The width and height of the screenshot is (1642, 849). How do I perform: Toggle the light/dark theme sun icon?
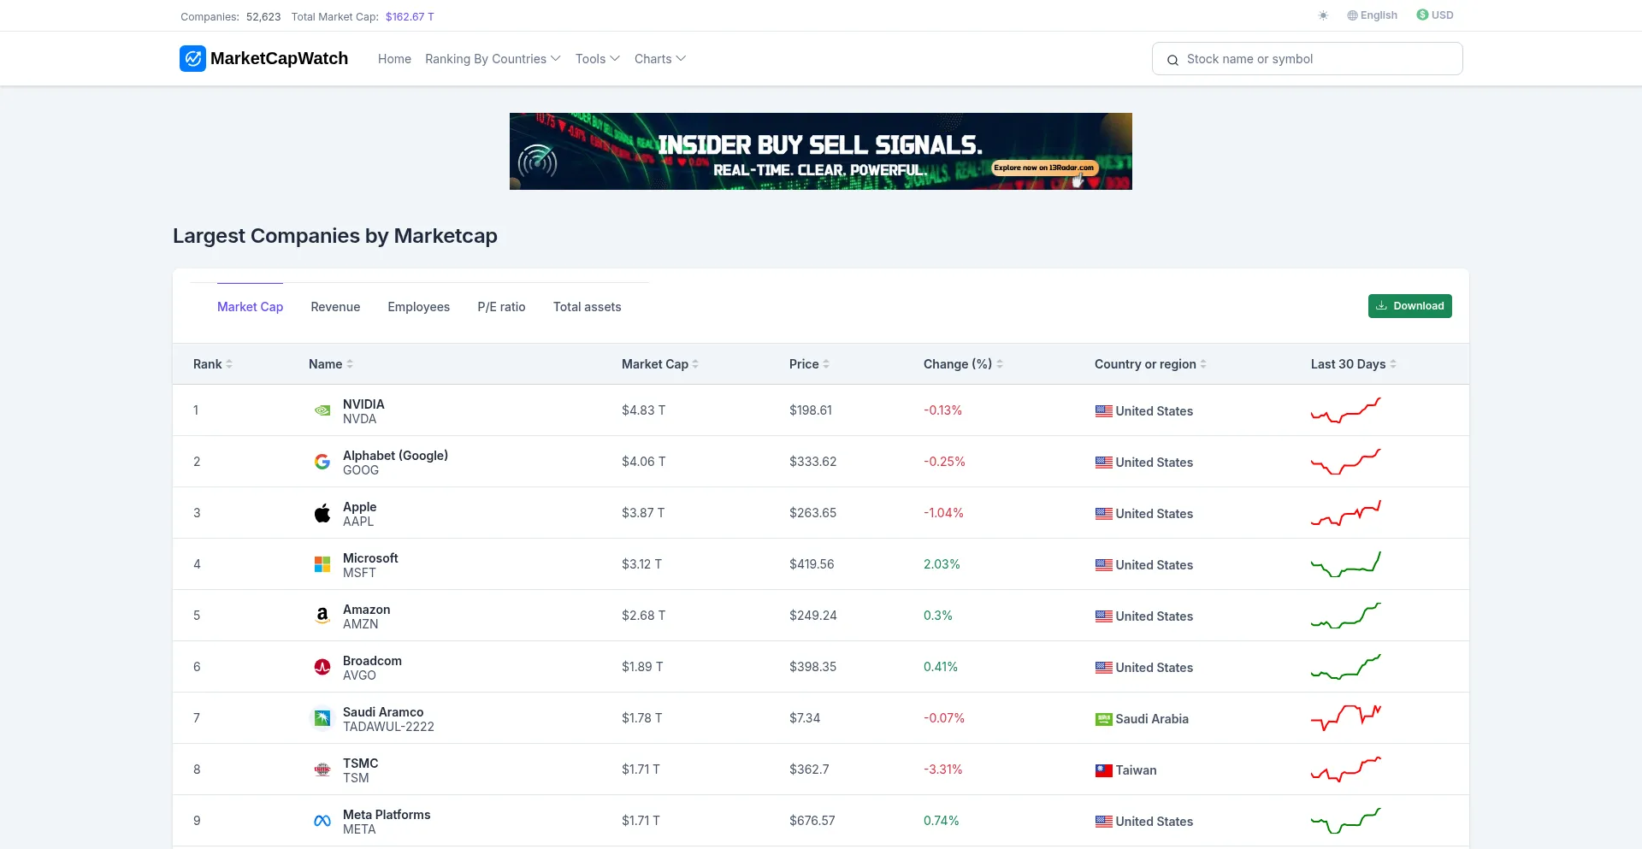1323,15
